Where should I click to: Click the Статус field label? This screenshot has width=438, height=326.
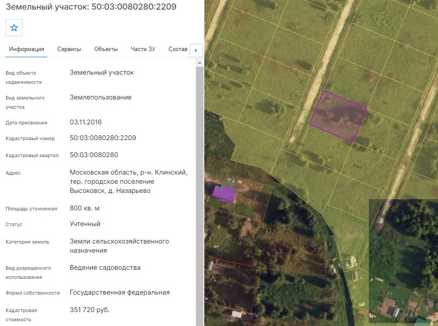pos(14,225)
